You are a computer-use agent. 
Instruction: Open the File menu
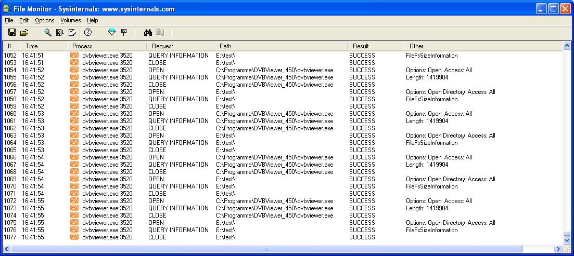point(9,20)
